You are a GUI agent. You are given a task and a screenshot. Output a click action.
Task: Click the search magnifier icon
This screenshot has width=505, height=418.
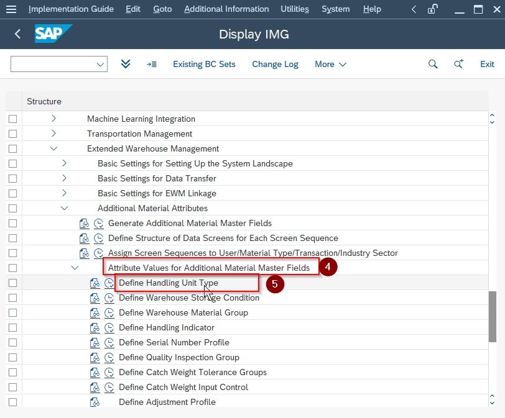point(433,64)
